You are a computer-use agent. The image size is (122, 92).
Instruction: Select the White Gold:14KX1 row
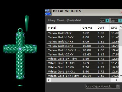83,72
